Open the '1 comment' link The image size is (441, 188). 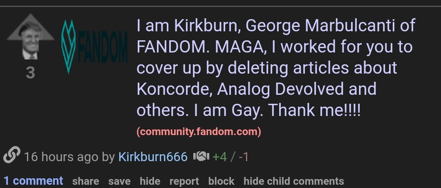[33, 181]
